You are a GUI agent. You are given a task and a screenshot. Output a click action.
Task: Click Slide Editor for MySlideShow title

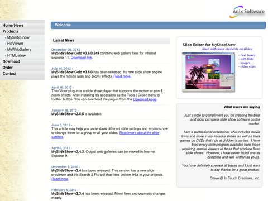click(209, 45)
